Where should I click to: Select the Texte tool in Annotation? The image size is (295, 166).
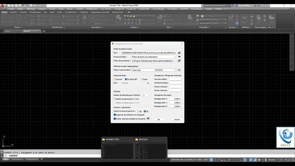[x=84, y=17]
